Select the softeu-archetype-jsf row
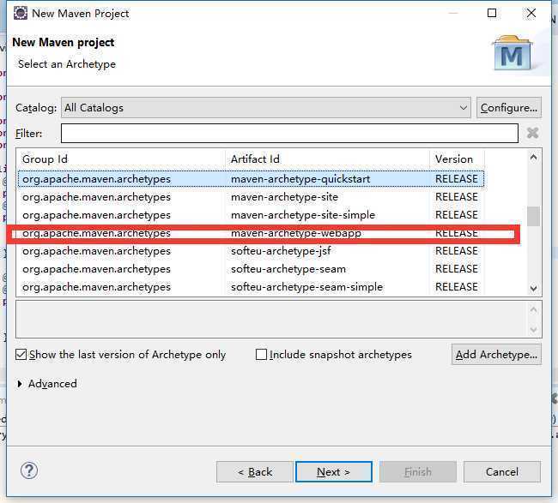The width and height of the screenshot is (558, 503). (251, 251)
